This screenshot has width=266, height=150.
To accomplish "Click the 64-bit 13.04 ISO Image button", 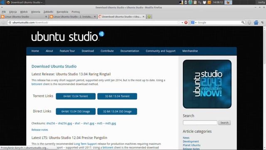I will click(x=76, y=112).
